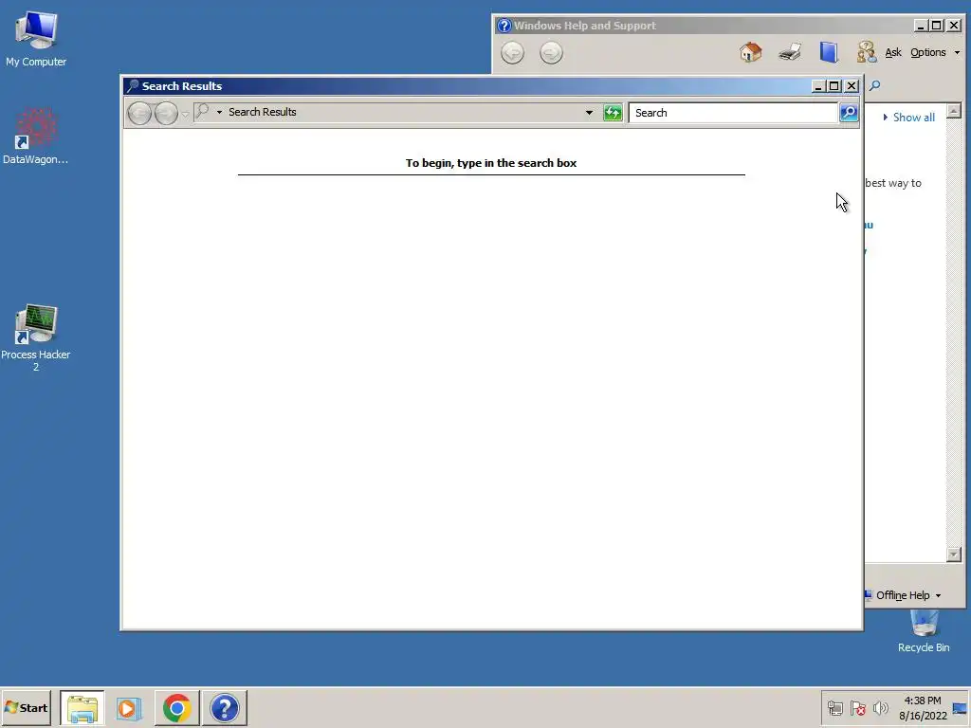Open the Recycle Bin
The width and height of the screenshot is (971, 728).
click(x=924, y=631)
